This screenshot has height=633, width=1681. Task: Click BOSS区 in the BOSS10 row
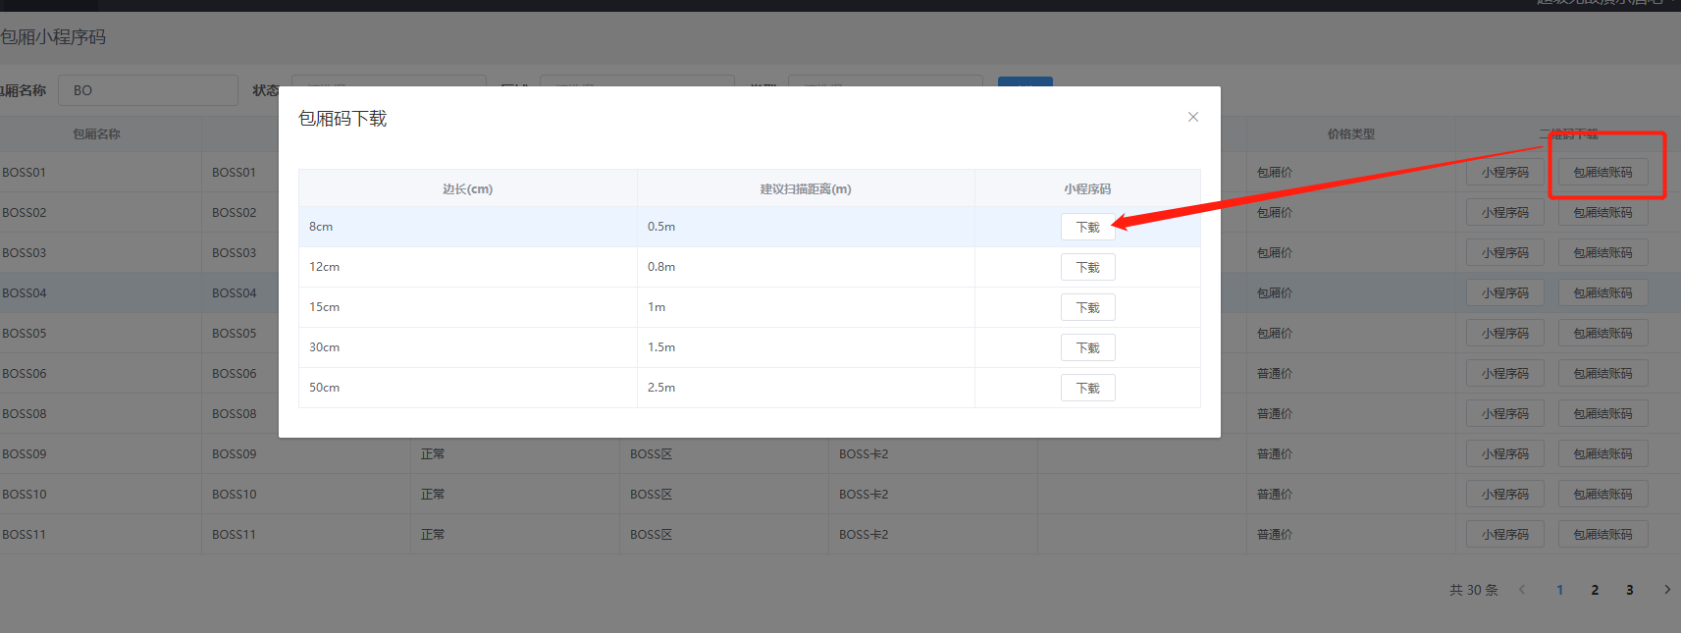[x=651, y=494]
